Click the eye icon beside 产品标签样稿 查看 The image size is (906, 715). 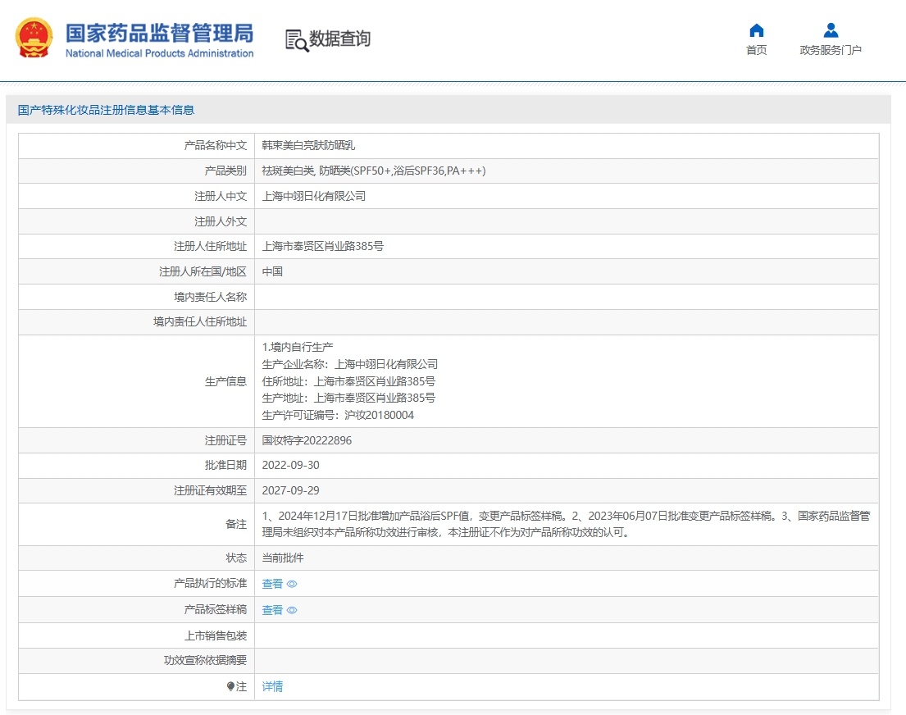pyautogui.click(x=292, y=610)
